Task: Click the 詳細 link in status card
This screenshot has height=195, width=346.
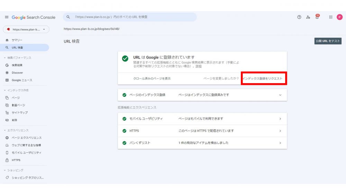Action: coord(198,66)
